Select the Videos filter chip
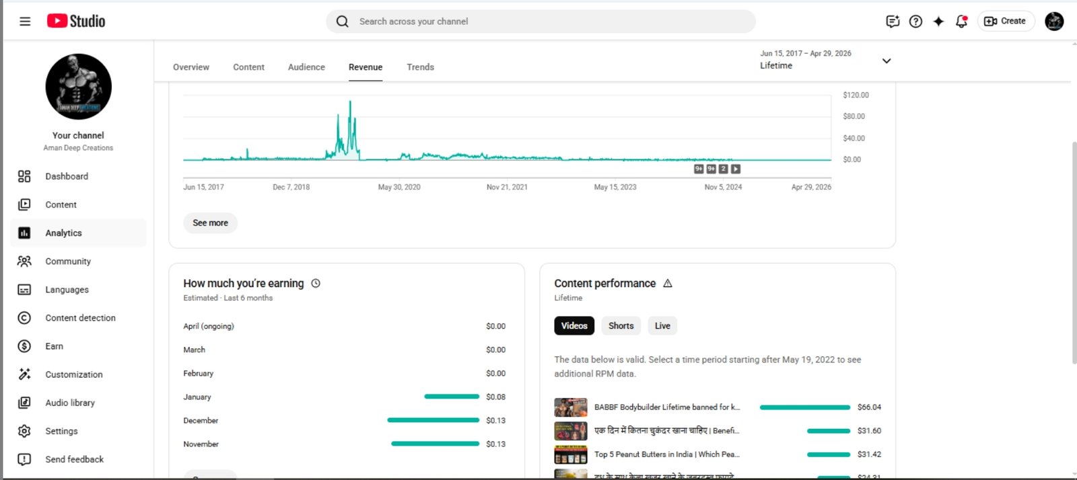Image resolution: width=1077 pixels, height=480 pixels. click(x=574, y=326)
